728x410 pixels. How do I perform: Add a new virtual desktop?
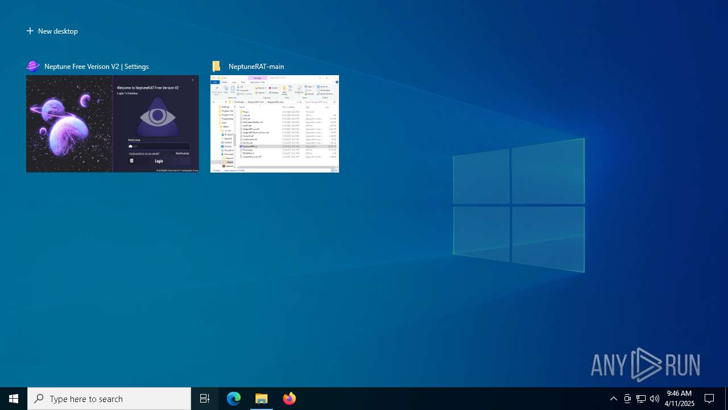coord(52,31)
